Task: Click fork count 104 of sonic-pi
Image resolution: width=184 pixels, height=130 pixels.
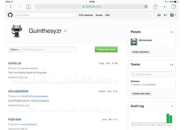Action: [115, 63]
